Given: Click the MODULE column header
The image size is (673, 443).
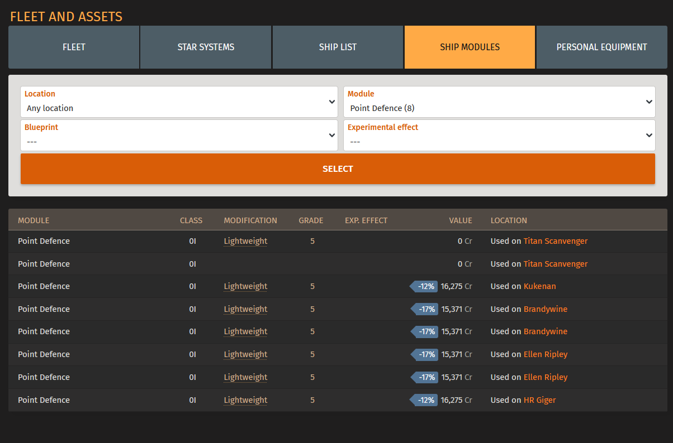Looking at the screenshot, I should (34, 220).
